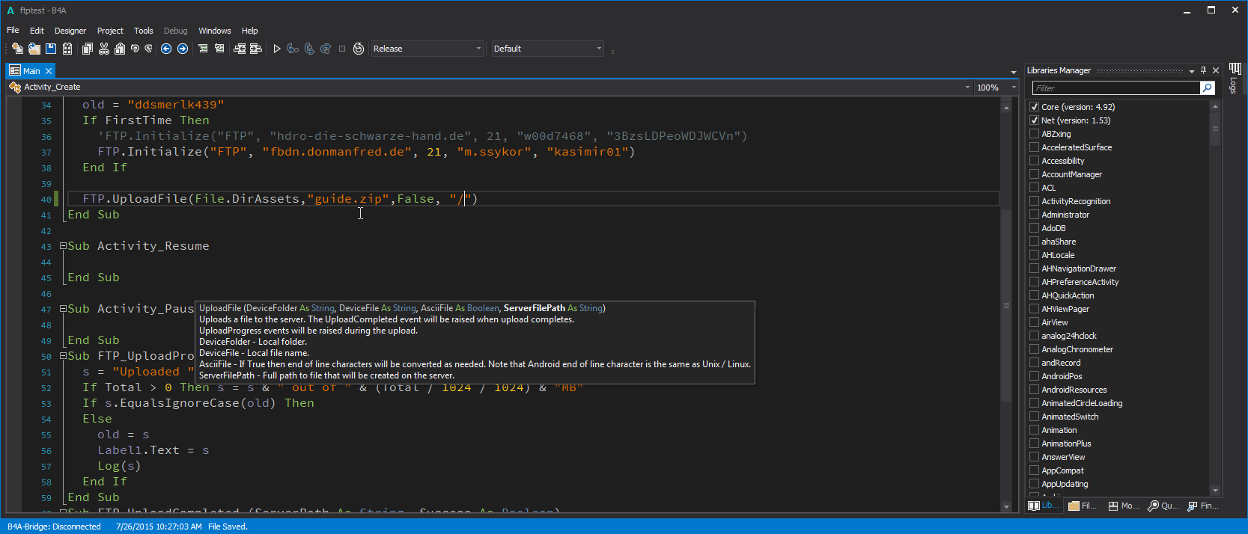The image size is (1248, 534).
Task: Open the Default configuration dropdown
Action: (599, 49)
